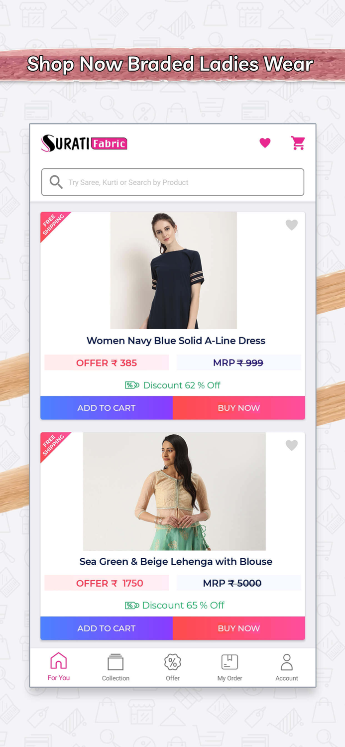345x747 pixels.
Task: Open the Collection tab
Action: point(115,667)
